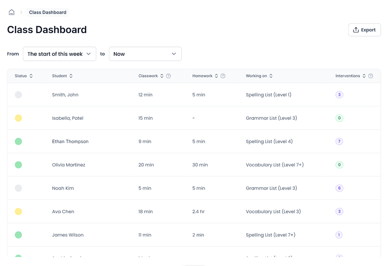Click James Wilson's 2 min homework value
Screen dimensions: 391x266
tap(198, 235)
